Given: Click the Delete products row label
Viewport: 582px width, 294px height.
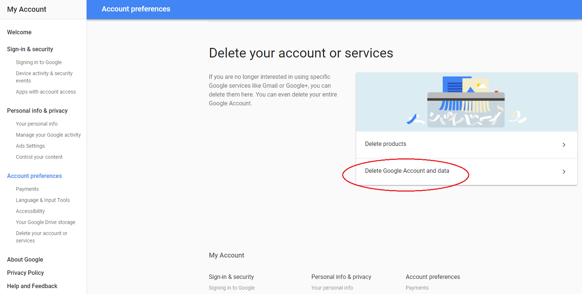Looking at the screenshot, I should pyautogui.click(x=385, y=144).
